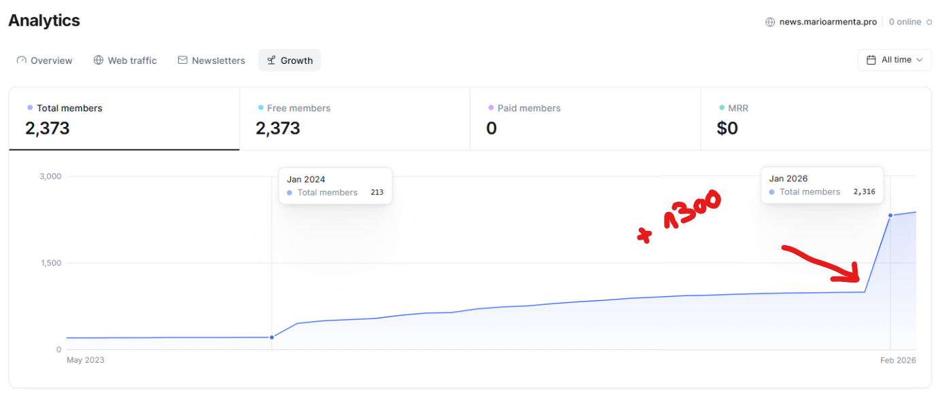Show the MRR metric chart
This screenshot has width=942, height=398.
tap(815, 119)
